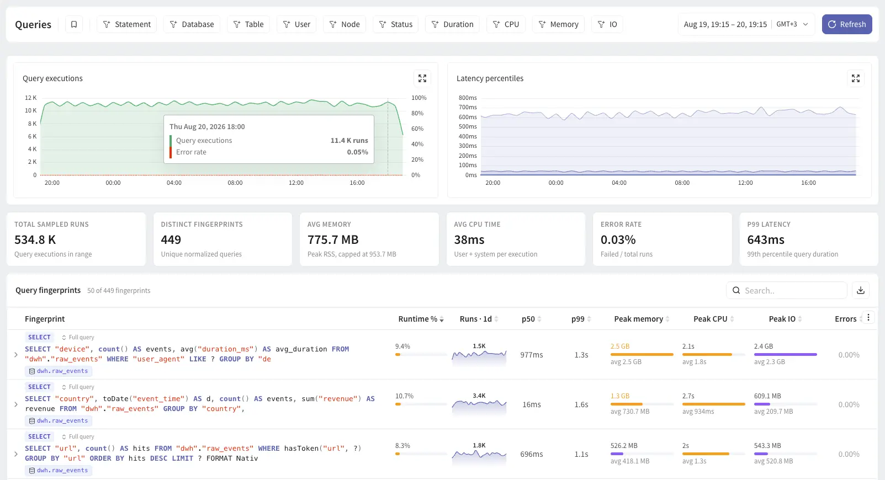Open the Database filter

coord(192,24)
